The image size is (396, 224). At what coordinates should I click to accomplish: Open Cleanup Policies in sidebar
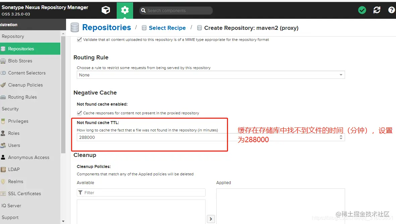25,85
